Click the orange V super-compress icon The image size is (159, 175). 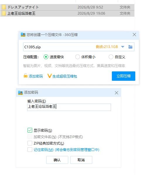[49, 76]
